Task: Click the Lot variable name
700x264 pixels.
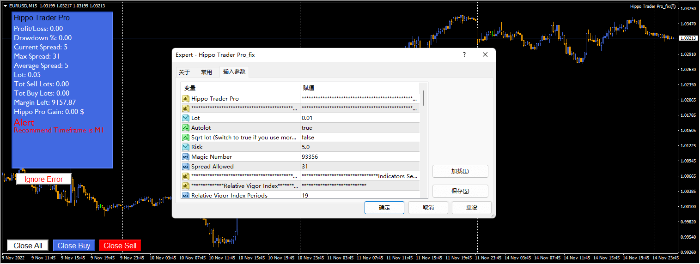Action: click(x=195, y=118)
